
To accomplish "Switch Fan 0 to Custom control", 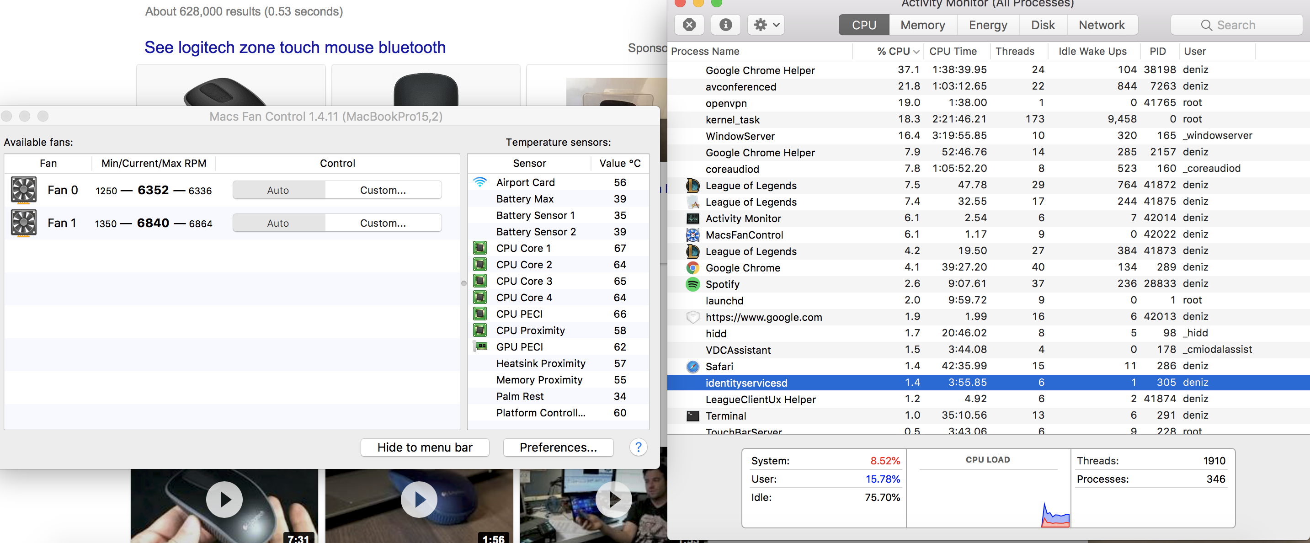I will tap(383, 190).
